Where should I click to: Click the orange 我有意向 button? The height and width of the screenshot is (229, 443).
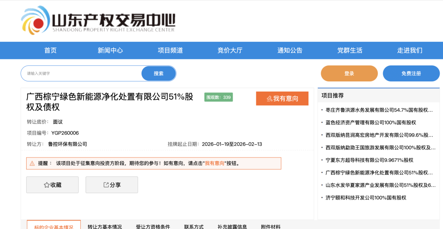click(282, 99)
